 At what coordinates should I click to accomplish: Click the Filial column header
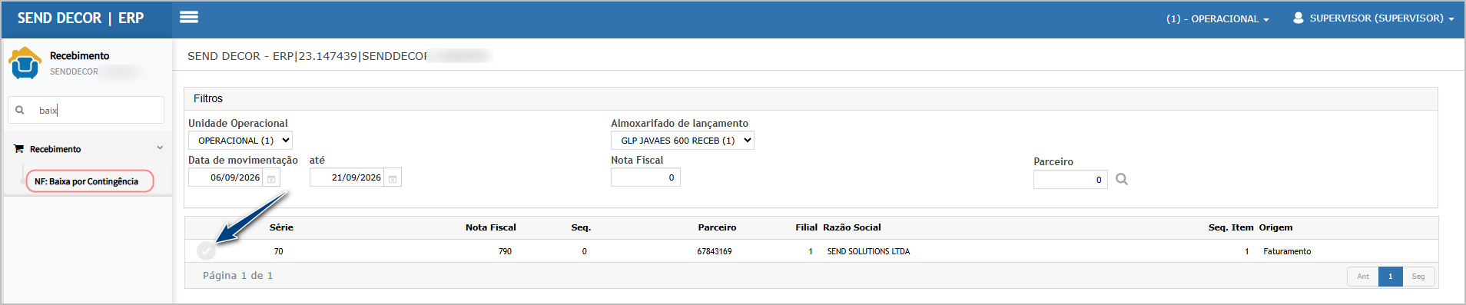[807, 227]
